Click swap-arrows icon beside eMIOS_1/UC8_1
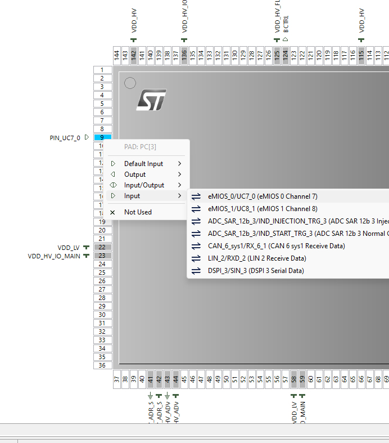Screen dimensions: 389x443 coord(196,209)
